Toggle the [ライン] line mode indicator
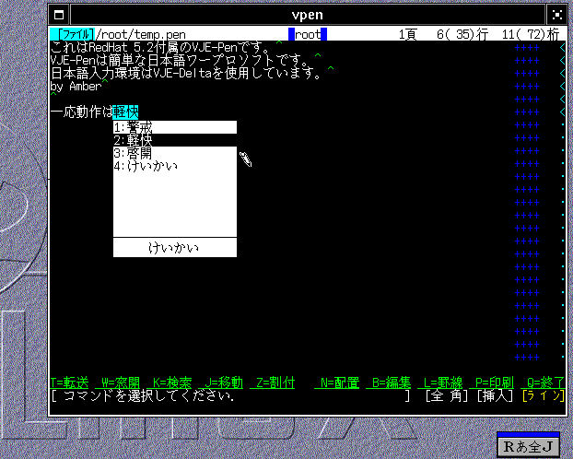Viewport: 573px width, 459px height. (x=544, y=395)
